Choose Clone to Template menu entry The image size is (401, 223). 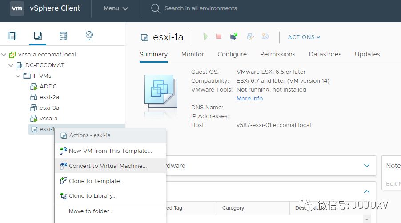tap(110, 181)
